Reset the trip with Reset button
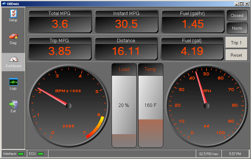251x159 pixels. [x=237, y=55]
